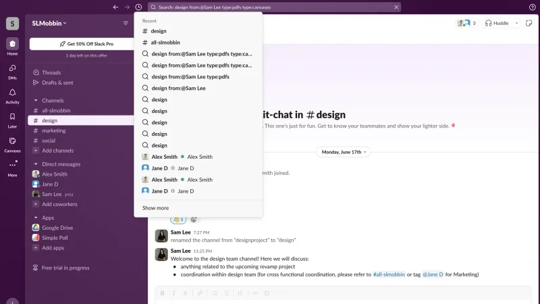Image resolution: width=540 pixels, height=304 pixels.
Task: Select recent #all-slmobbin channel result
Action: click(x=198, y=43)
